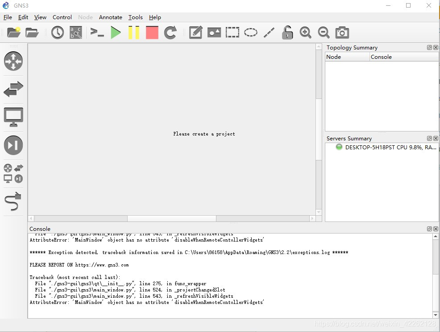This screenshot has width=440, height=332.
Task: Open the Help menu
Action: click(x=155, y=17)
